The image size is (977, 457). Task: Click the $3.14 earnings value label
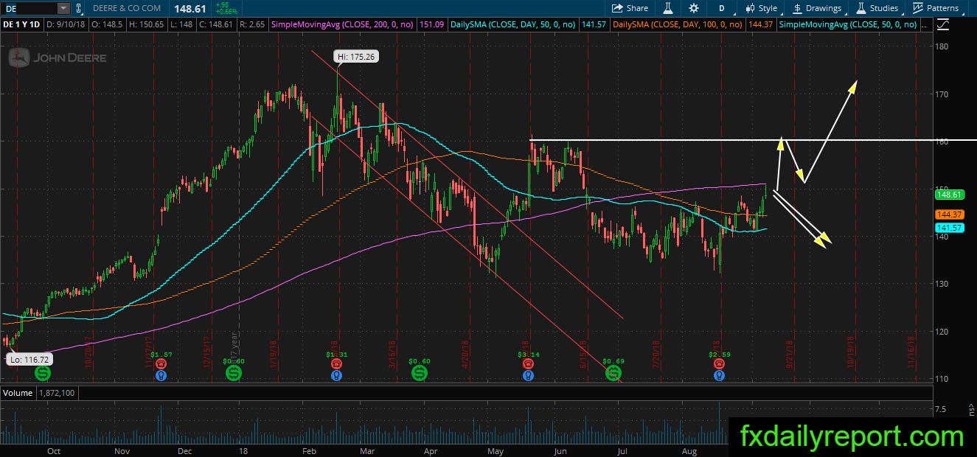[x=527, y=354]
